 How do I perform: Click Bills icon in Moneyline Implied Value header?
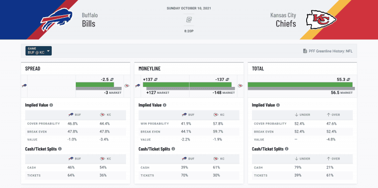[184, 115]
